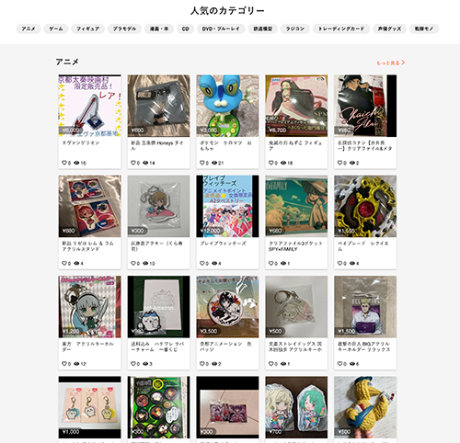The height and width of the screenshot is (443, 460).
Task: Open 新品 リゼロ レム & ラム アクリルスタンド title link
Action: pyautogui.click(x=88, y=246)
